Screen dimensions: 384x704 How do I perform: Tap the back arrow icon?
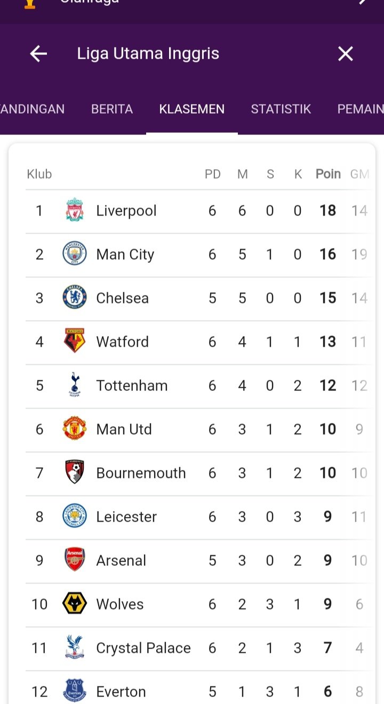tap(38, 53)
